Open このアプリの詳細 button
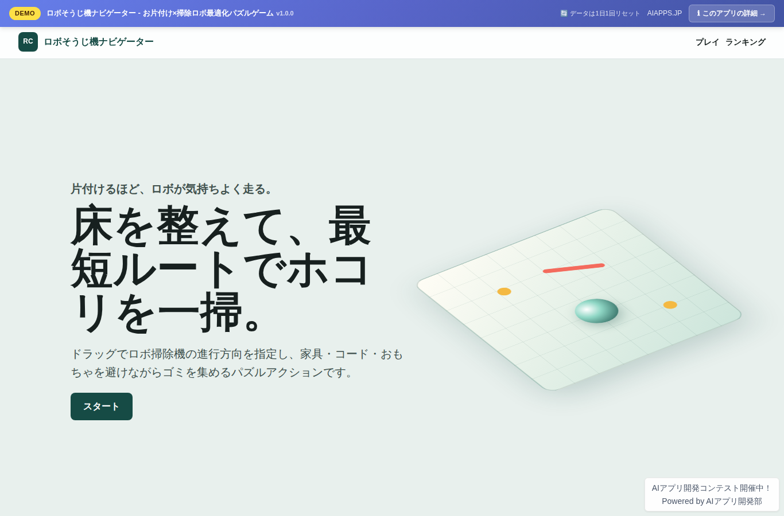Screen dimensions: 784x516 click(x=731, y=13)
